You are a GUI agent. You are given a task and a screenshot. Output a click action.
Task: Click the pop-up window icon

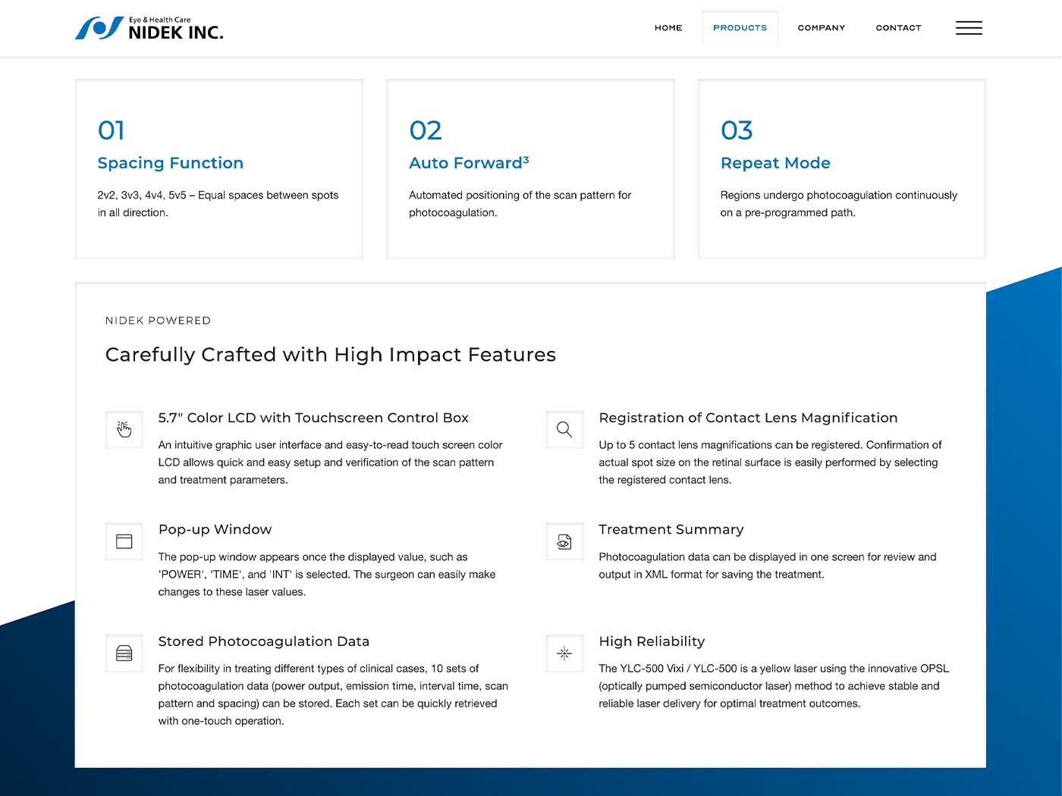[124, 541]
